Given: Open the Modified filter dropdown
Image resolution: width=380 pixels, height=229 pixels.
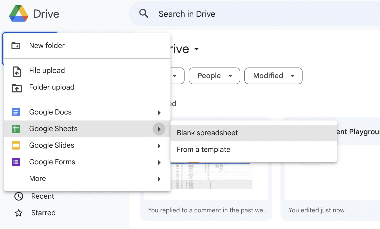Looking at the screenshot, I should tap(273, 76).
